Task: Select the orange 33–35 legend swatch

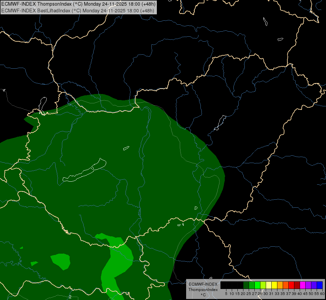Action: [x=280, y=285]
